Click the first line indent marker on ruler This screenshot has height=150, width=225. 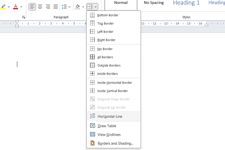(17, 22)
